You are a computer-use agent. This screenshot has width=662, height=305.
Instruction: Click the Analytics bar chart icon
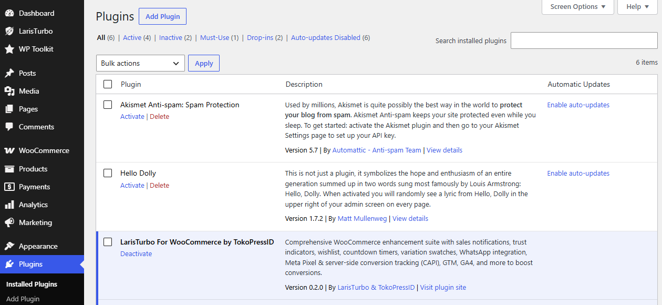(x=9, y=205)
